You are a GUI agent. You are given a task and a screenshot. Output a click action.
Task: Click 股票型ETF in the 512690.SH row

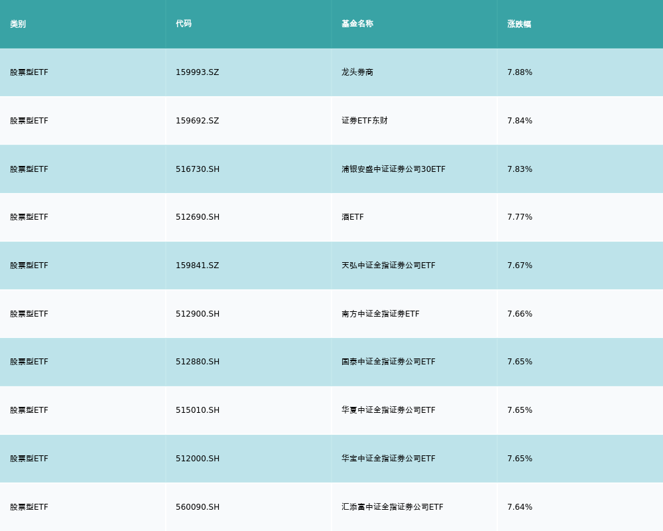pyautogui.click(x=29, y=217)
